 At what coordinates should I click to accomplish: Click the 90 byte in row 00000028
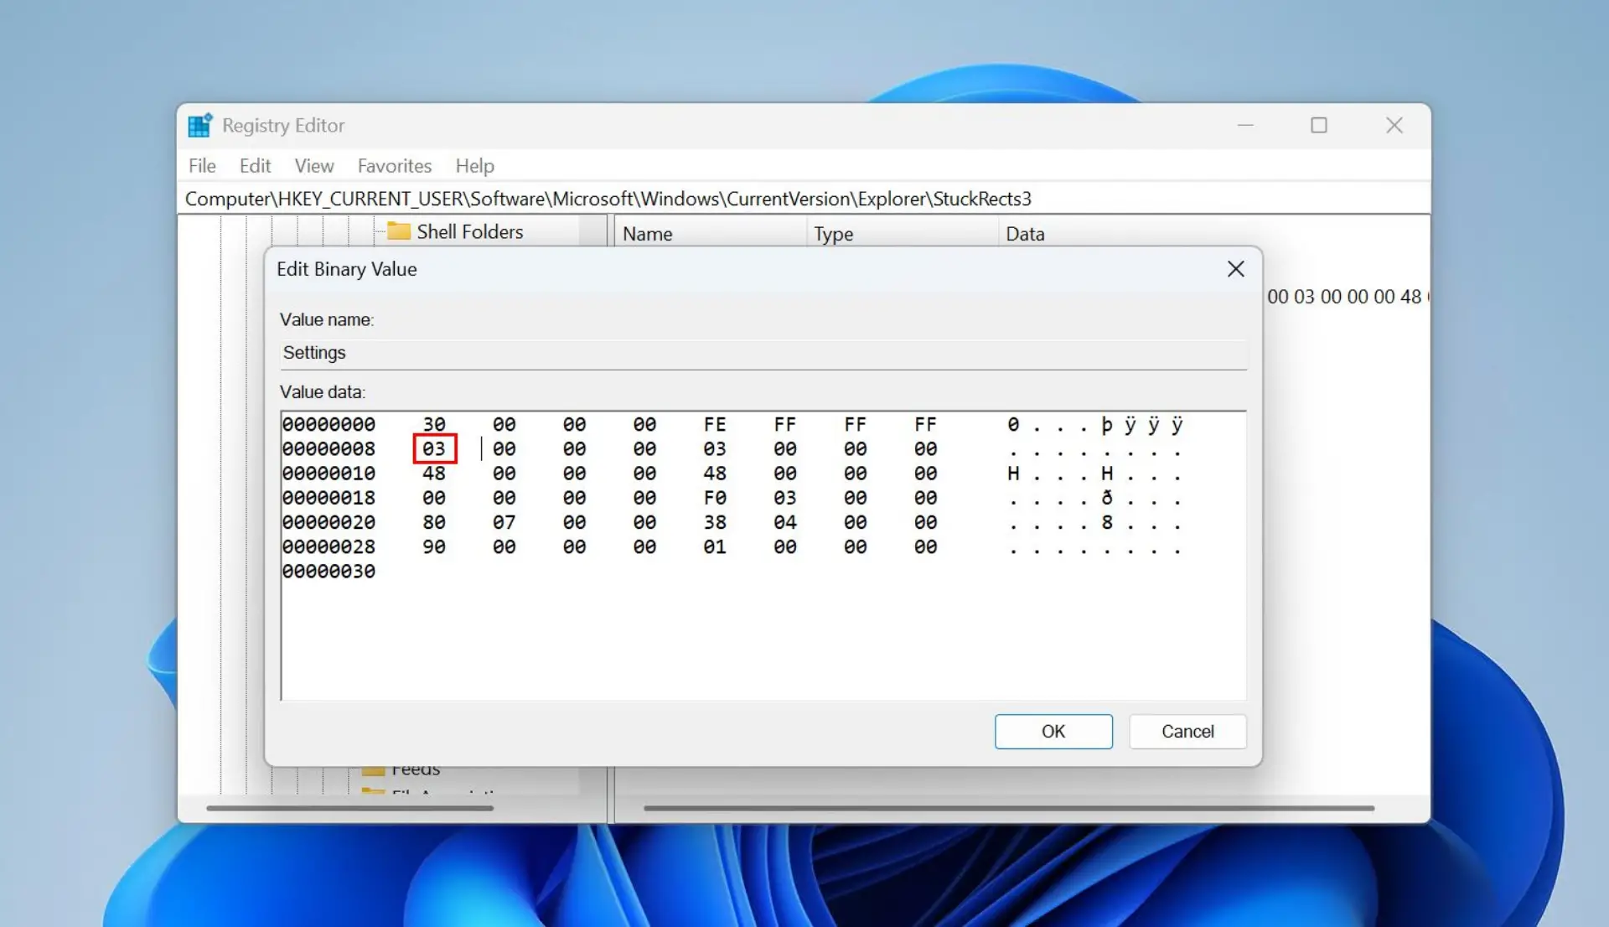(434, 546)
